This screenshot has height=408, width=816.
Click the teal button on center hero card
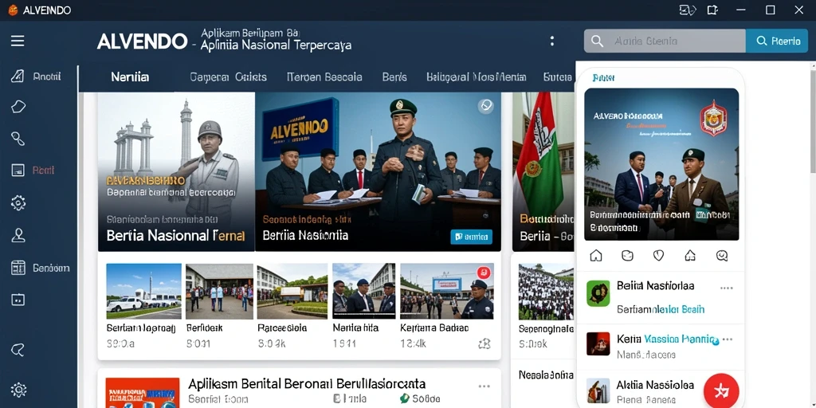pyautogui.click(x=471, y=237)
